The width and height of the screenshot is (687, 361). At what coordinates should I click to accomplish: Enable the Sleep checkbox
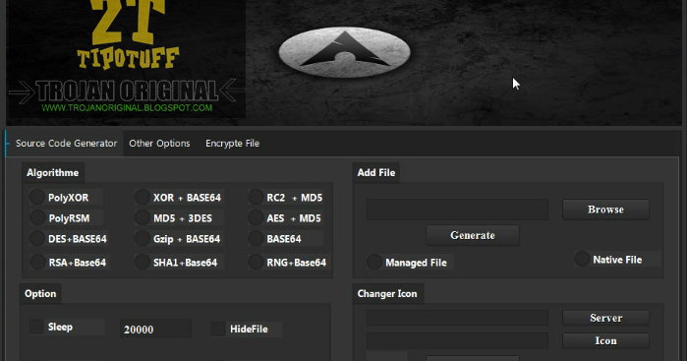pyautogui.click(x=36, y=327)
